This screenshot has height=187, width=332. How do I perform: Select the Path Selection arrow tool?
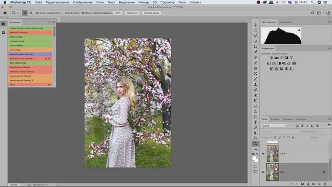pyautogui.click(x=255, y=133)
